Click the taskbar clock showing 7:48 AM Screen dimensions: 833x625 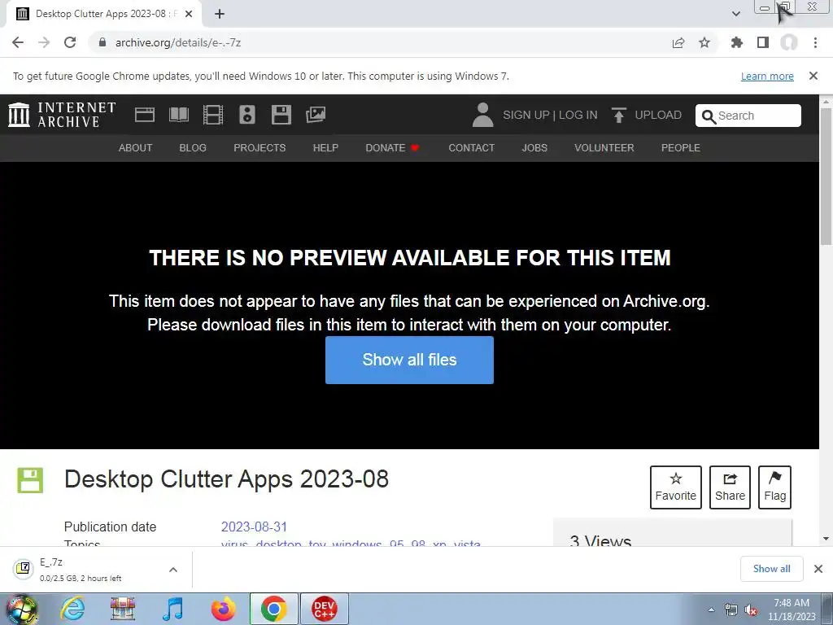(792, 610)
